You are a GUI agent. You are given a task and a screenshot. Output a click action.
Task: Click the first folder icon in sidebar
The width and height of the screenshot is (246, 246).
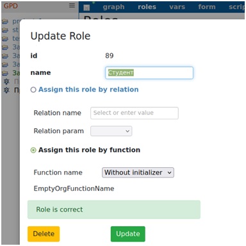click(5, 22)
